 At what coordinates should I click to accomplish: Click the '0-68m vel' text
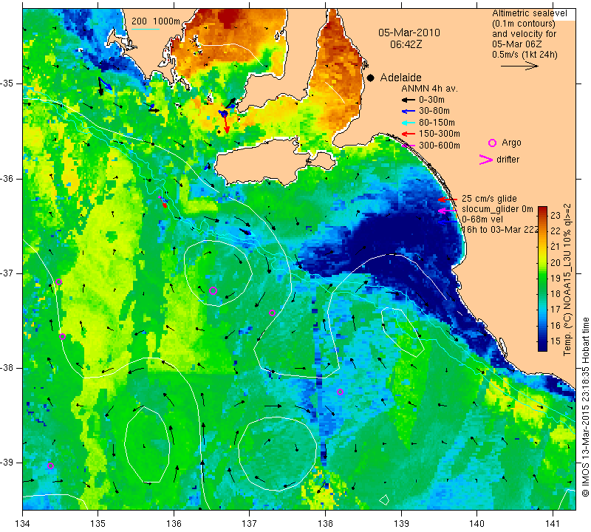(x=482, y=219)
